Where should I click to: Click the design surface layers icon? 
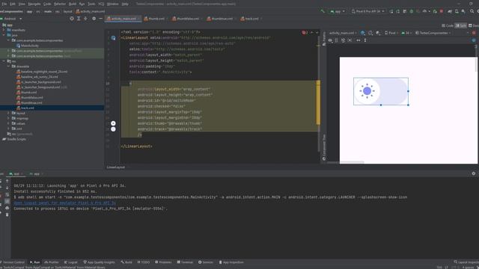tap(362, 33)
